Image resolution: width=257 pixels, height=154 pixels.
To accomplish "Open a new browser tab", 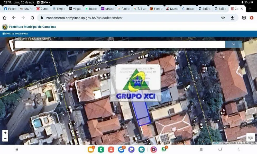I will pos(250,9).
